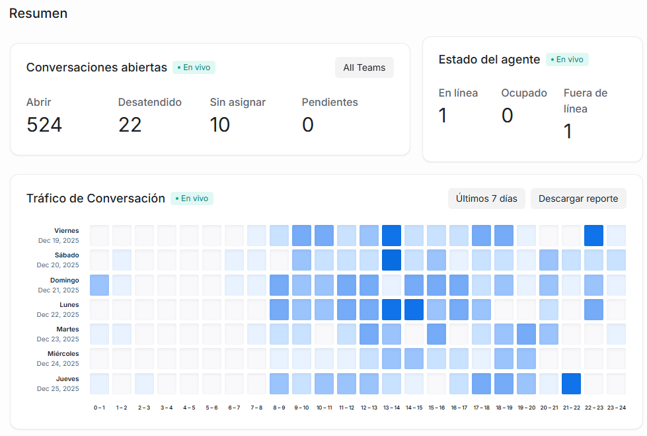647x436 pixels.
Task: Click En vivo badge beside Tráfico de Conversación
Action: point(192,198)
